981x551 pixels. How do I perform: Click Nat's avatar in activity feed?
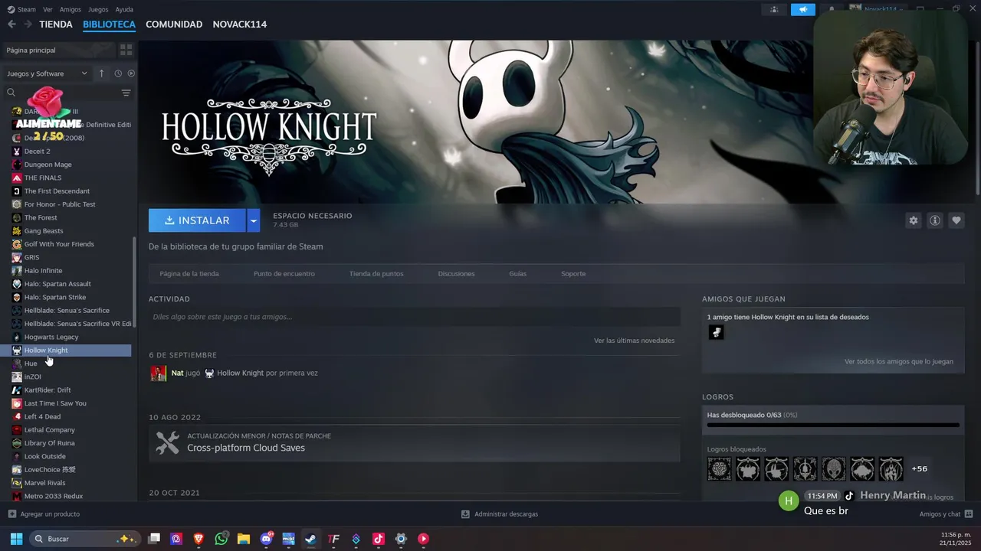click(159, 373)
